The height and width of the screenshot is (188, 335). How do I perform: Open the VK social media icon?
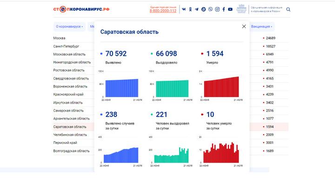click(184, 9)
